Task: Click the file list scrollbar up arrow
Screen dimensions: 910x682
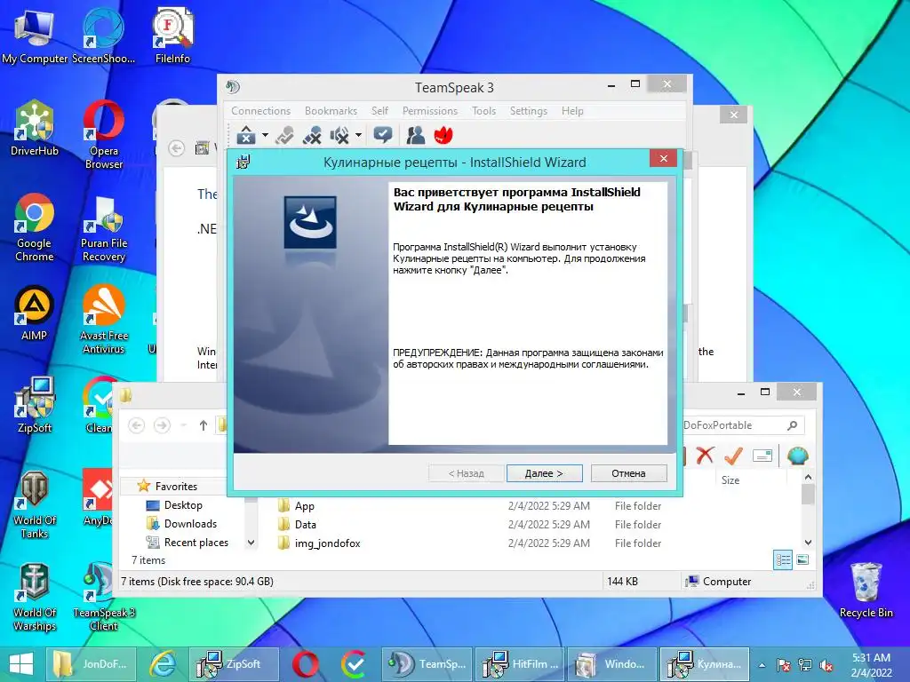Action: tap(808, 477)
